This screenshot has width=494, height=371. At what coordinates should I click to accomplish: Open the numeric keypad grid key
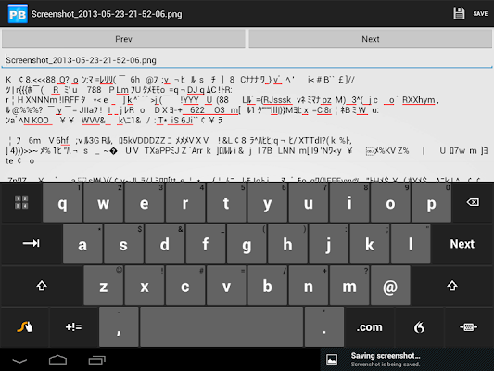(x=21, y=202)
